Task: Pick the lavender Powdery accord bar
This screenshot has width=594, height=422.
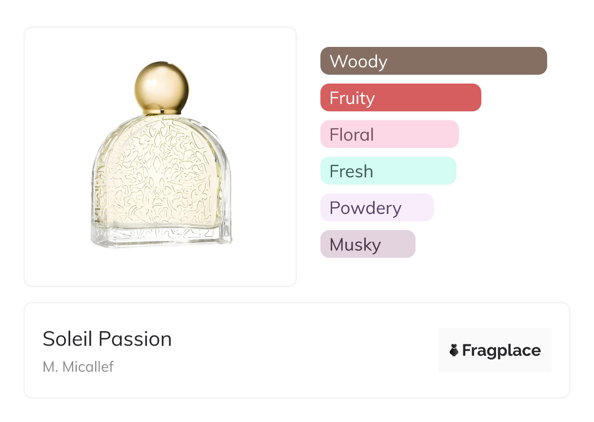Action: pos(376,208)
